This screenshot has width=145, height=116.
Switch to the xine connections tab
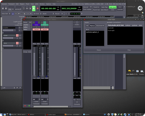click(140, 25)
